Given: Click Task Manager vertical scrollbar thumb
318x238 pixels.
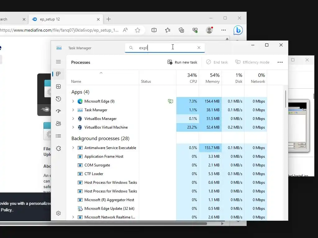Looking at the screenshot, I should (x=286, y=99).
